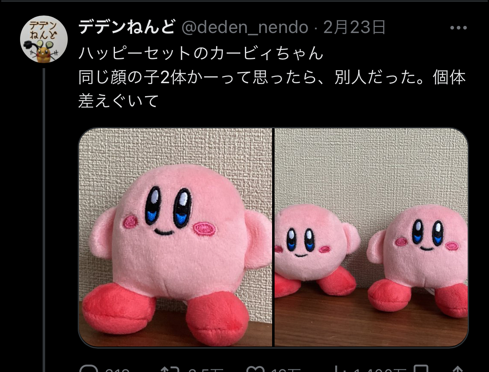Click the reply count beside the bubble

(117, 370)
